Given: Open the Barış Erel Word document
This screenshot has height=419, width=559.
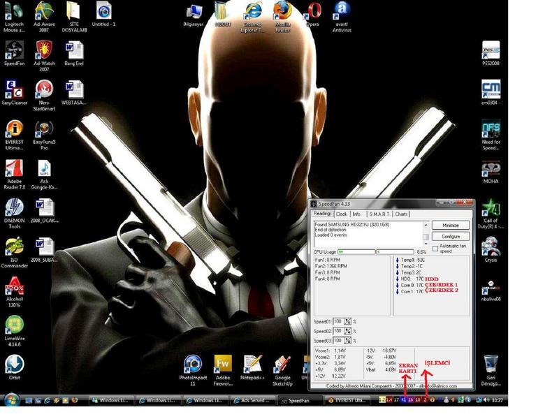Looking at the screenshot, I should (74, 53).
